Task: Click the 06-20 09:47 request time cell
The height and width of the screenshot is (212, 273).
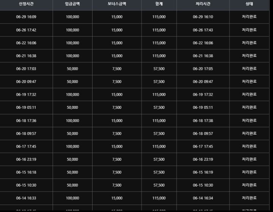Action: 26,82
